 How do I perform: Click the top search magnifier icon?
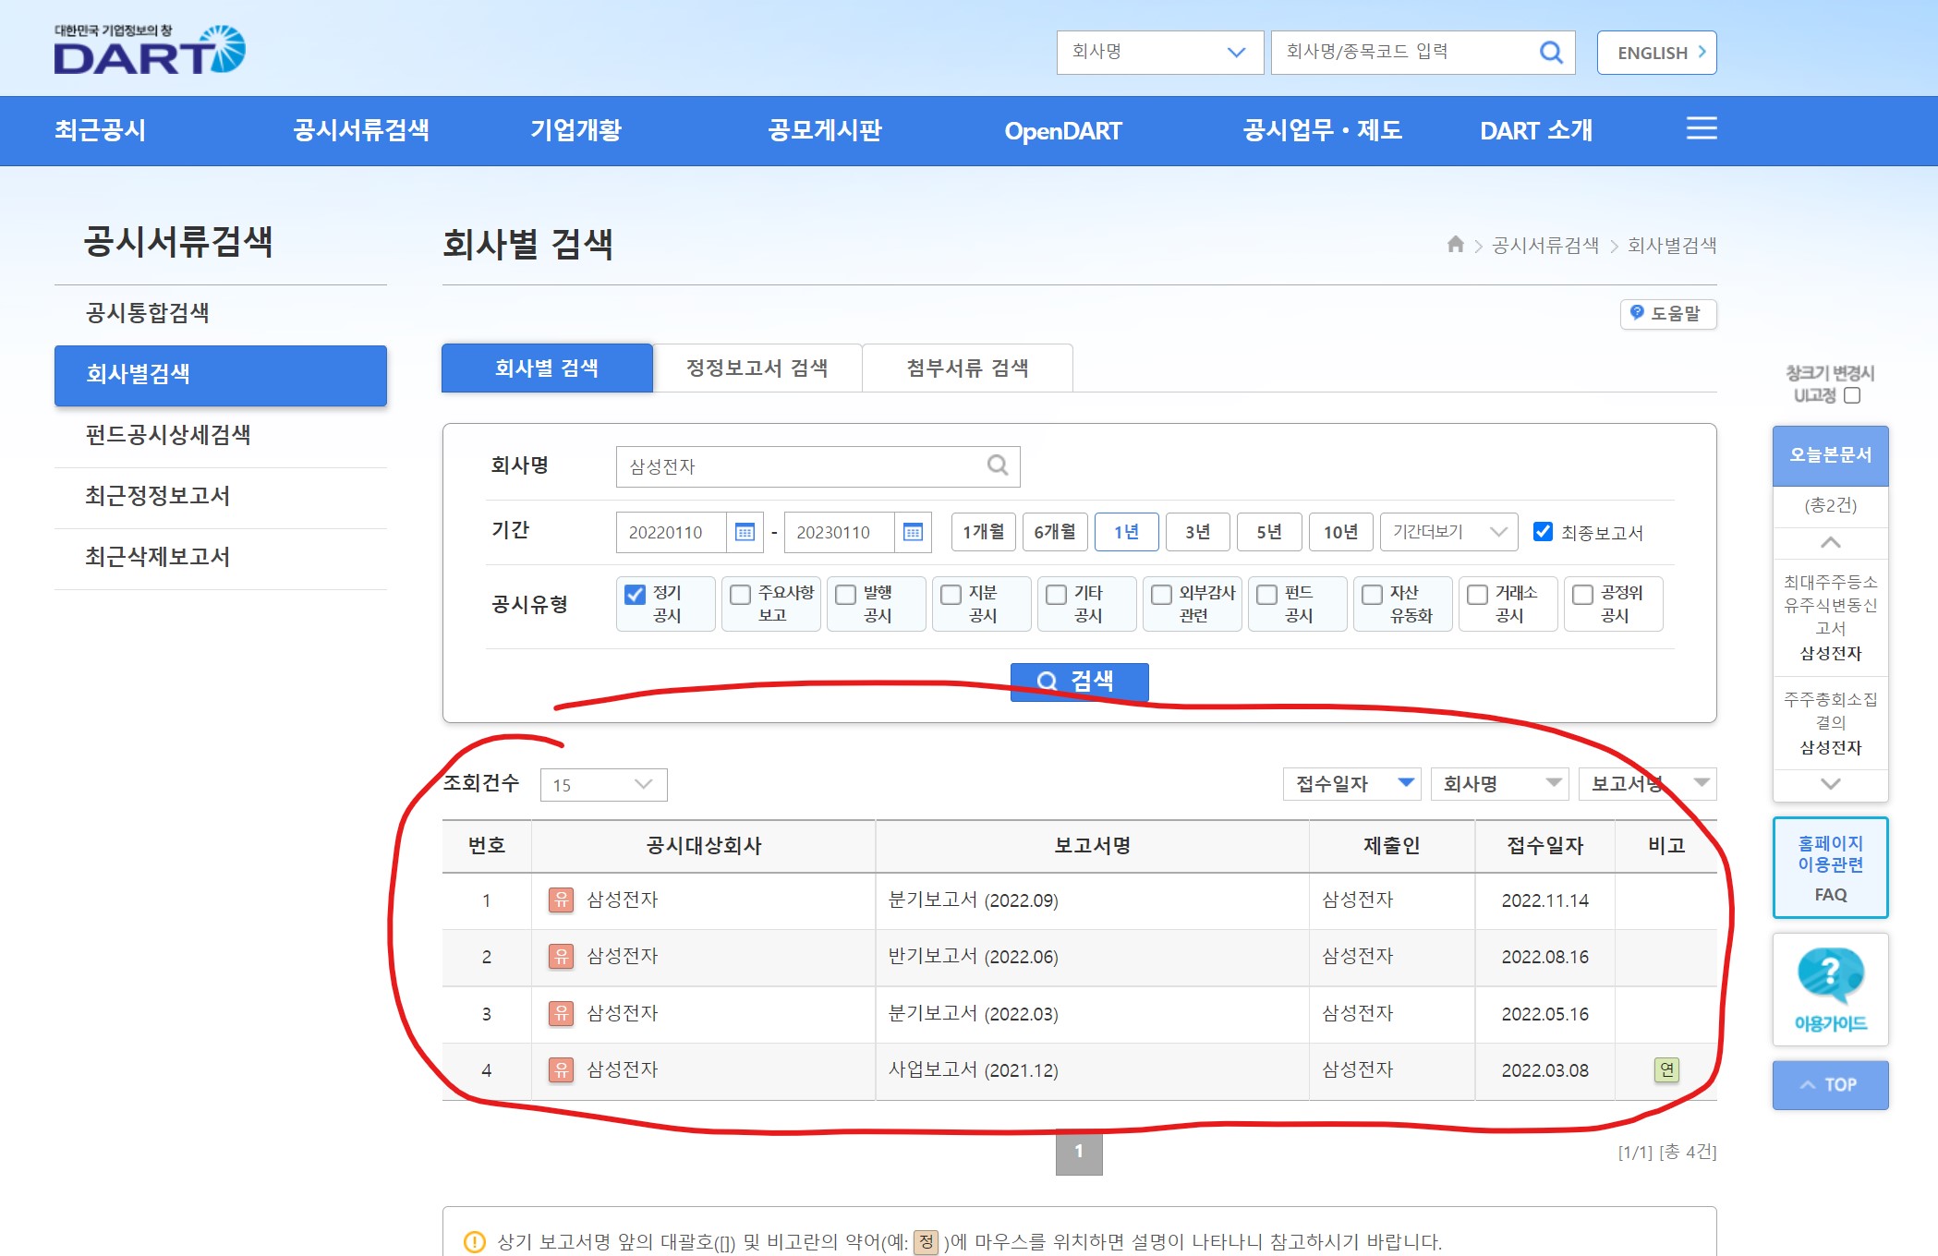coord(1551,53)
